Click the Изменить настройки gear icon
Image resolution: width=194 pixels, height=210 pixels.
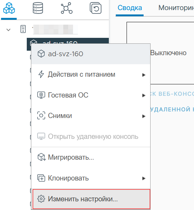point(41,199)
